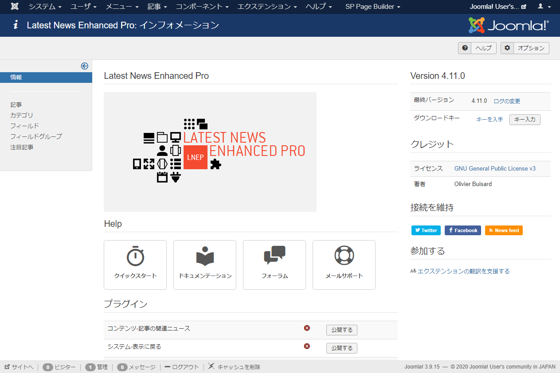
Task: Collapse the sidebar using the circled arrow
Action: click(84, 66)
